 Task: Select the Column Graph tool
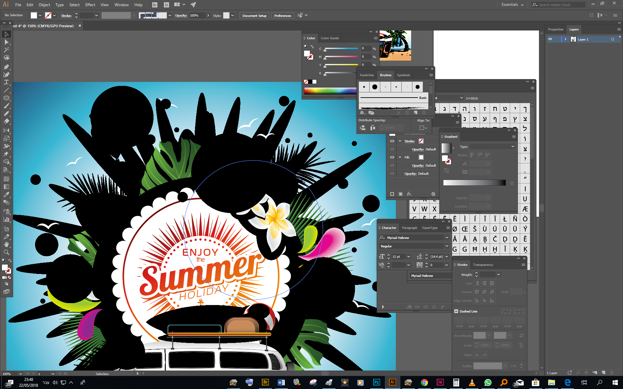coord(6,219)
